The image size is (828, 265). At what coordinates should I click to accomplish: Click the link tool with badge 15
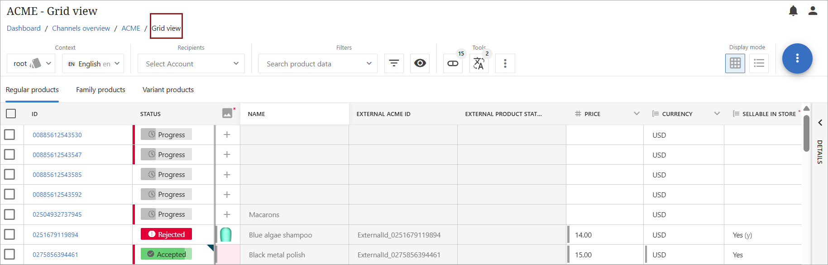[453, 63]
